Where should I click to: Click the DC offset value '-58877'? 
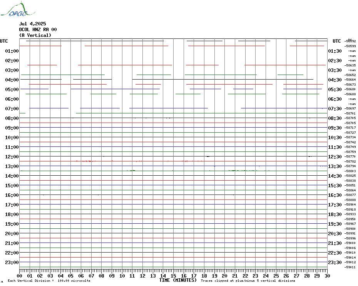(350, 195)
